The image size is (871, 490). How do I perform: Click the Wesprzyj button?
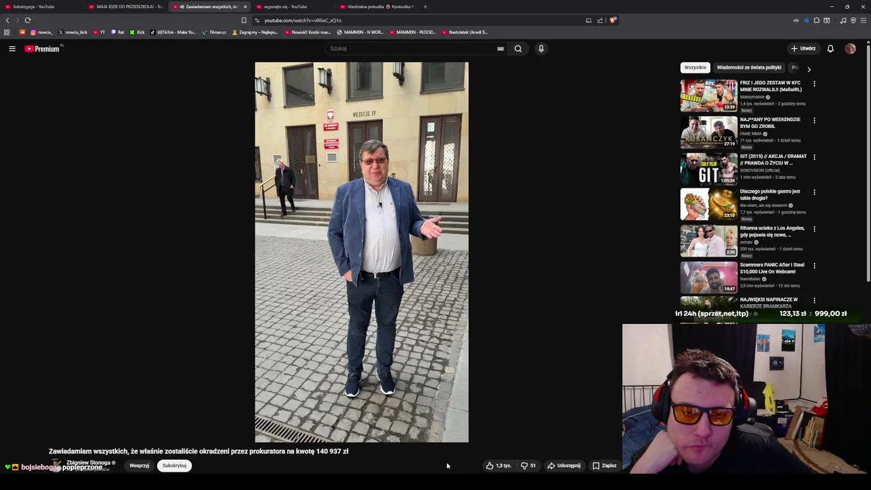(139, 465)
